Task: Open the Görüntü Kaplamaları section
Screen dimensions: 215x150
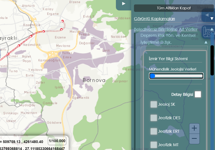Action: pyautogui.click(x=154, y=19)
